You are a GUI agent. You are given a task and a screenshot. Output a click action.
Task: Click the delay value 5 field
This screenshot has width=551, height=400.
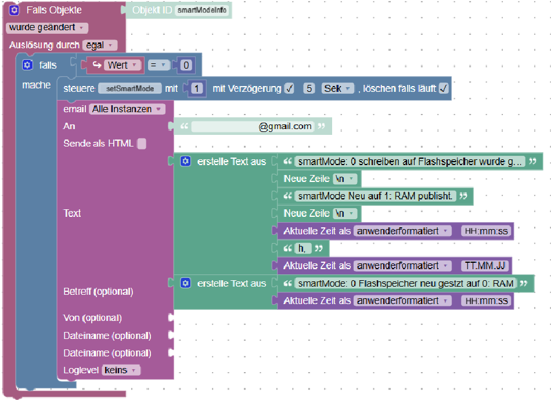tap(310, 88)
